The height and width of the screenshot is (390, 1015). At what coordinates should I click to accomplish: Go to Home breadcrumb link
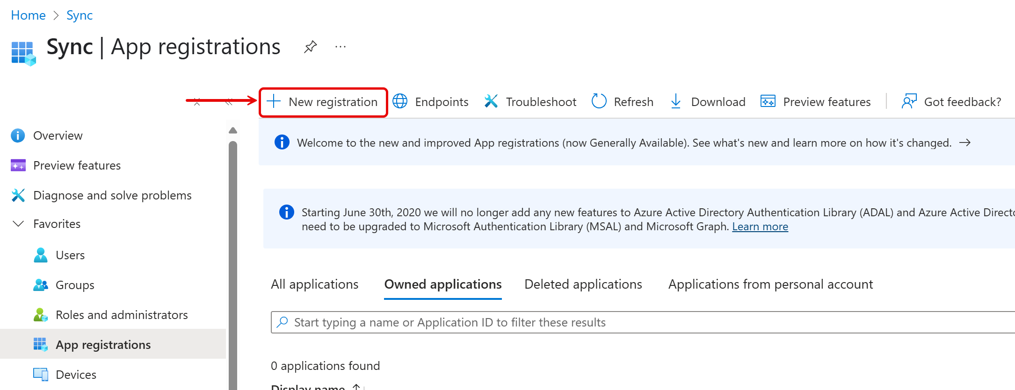(x=28, y=15)
